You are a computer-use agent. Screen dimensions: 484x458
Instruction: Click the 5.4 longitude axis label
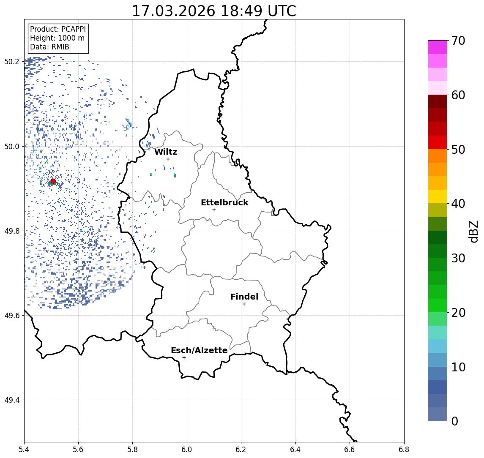[x=24, y=450]
